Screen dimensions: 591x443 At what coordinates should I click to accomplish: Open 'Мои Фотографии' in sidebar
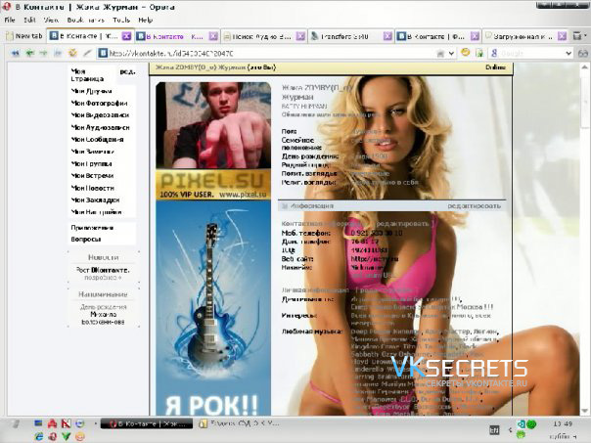99,103
